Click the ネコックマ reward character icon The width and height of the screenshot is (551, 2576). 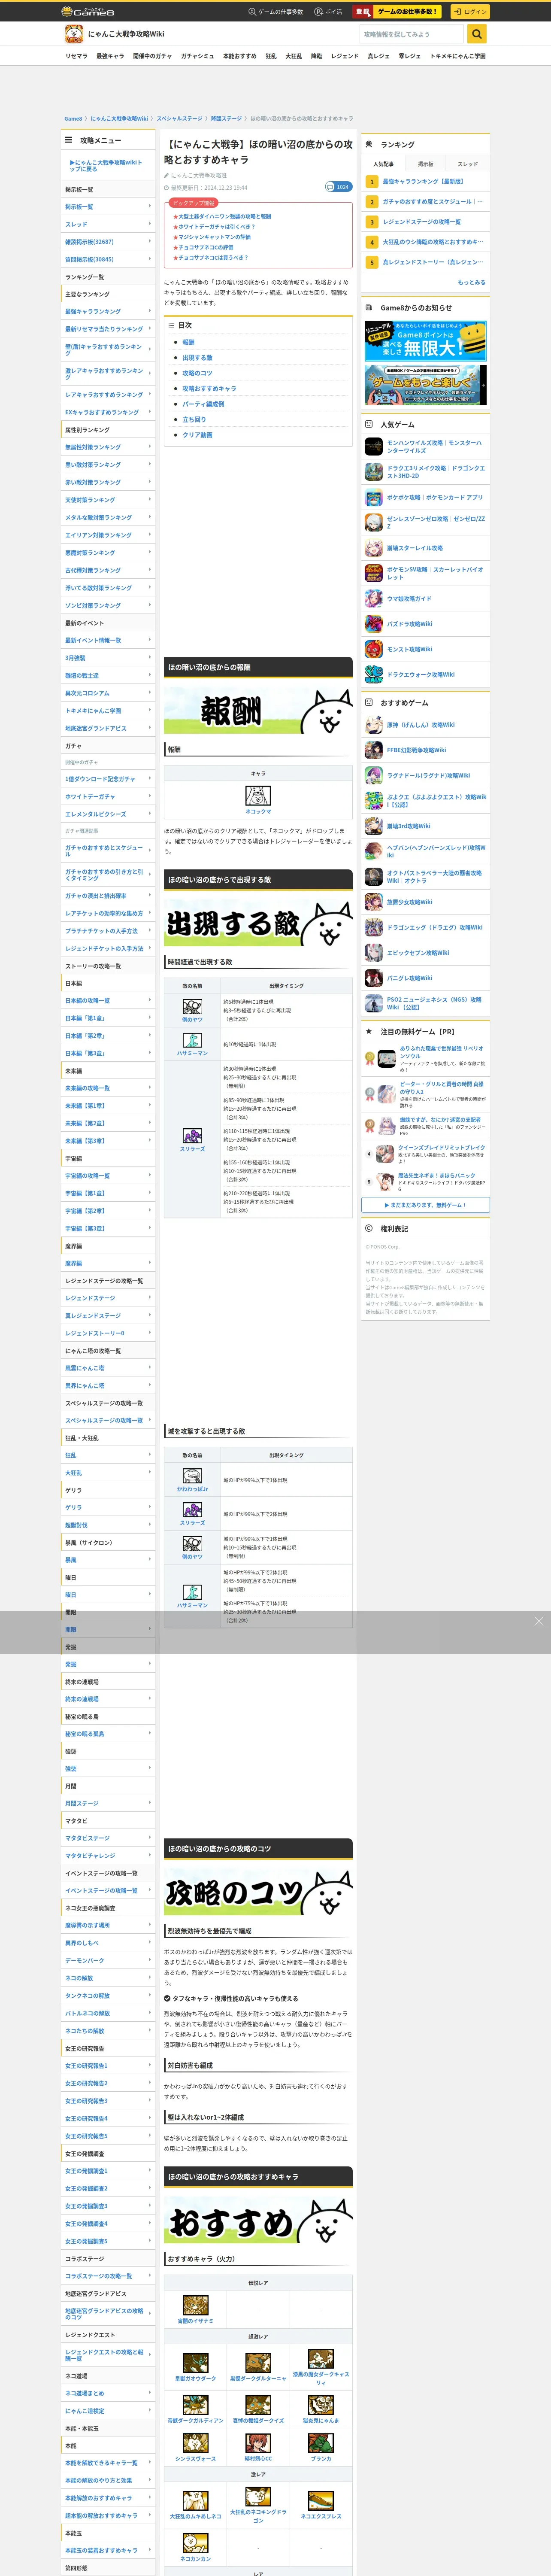pos(258,796)
